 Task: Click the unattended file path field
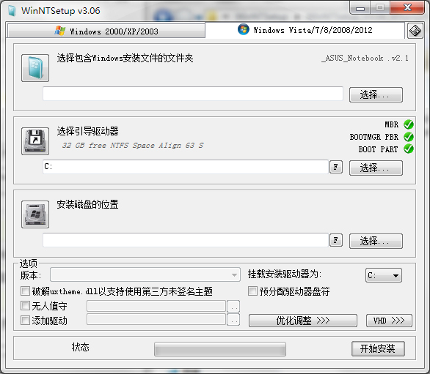click(x=156, y=306)
